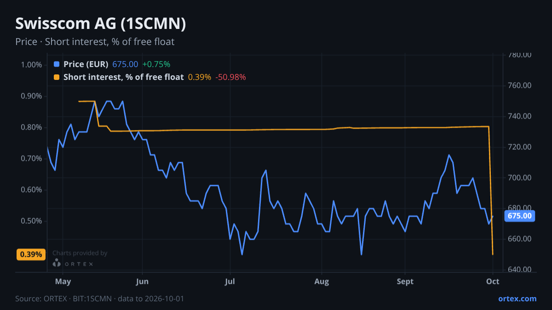Image resolution: width=552 pixels, height=310 pixels.
Task: Click the 0.60% left axis label
Action: pyautogui.click(x=31, y=190)
